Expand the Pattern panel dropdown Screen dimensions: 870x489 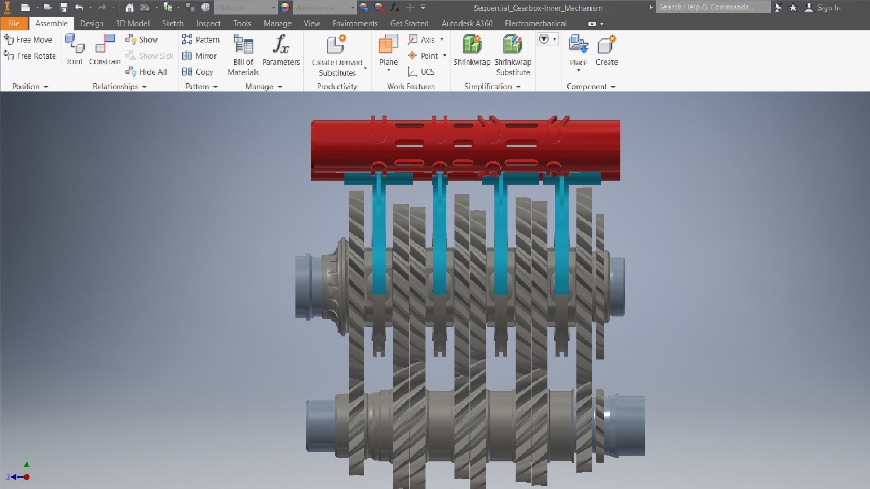tap(215, 87)
